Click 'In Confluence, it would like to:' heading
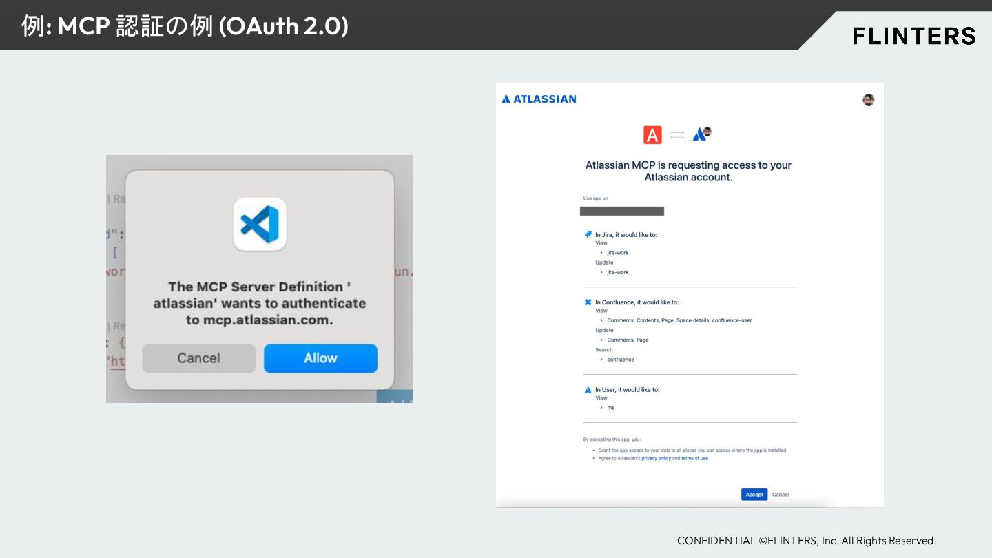 (x=637, y=302)
